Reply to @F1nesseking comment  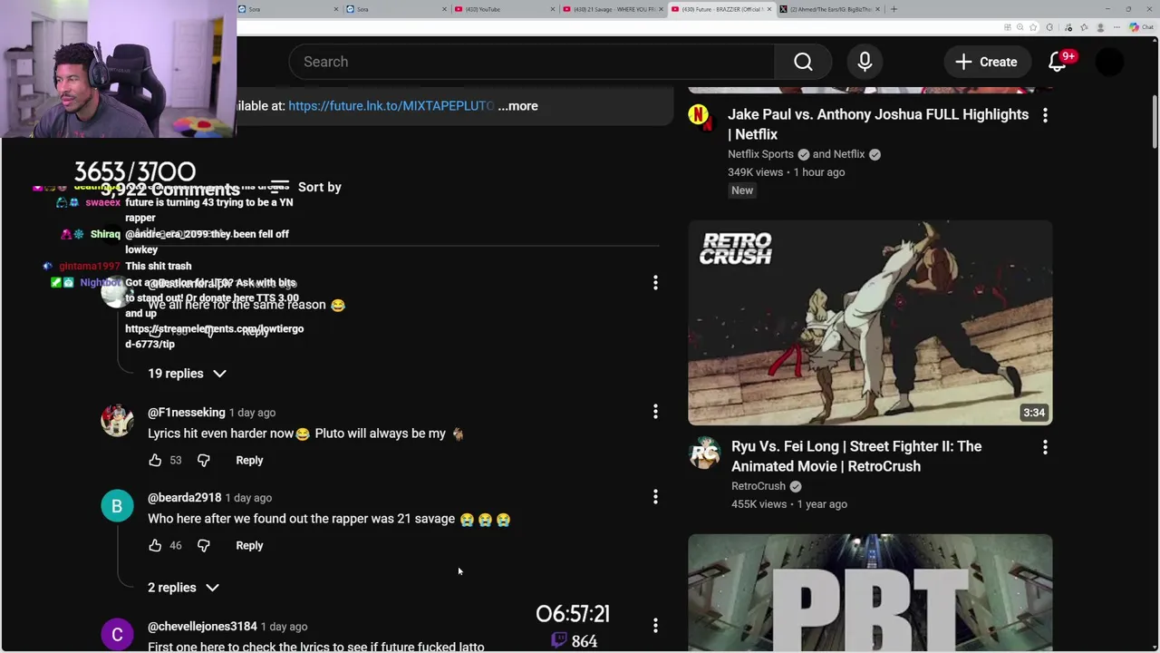249,460
